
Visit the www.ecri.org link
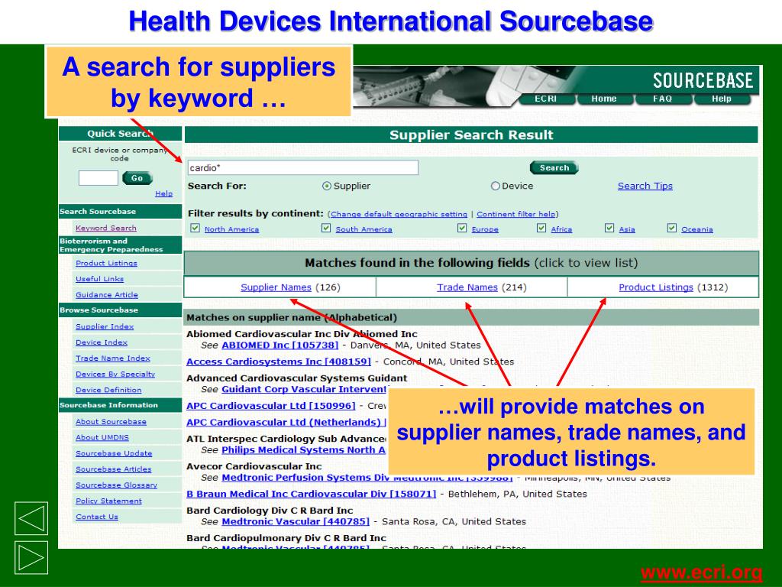pos(701,572)
